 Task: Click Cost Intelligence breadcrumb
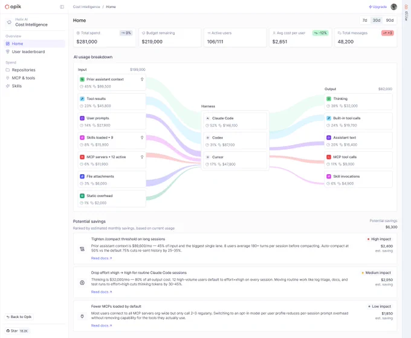[86, 7]
